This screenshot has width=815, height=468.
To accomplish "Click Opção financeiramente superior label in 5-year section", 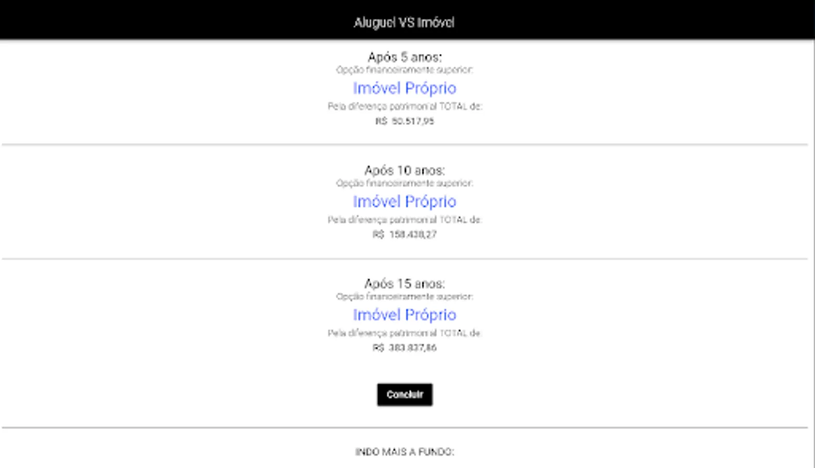I will 405,70.
